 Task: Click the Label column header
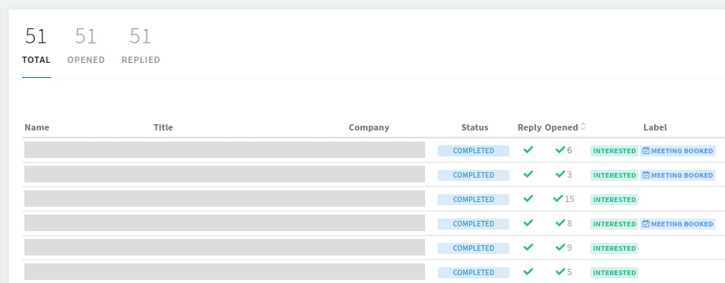pyautogui.click(x=655, y=127)
